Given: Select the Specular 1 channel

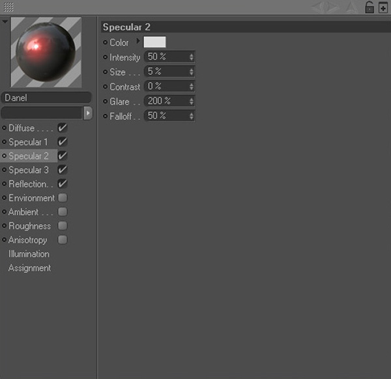Looking at the screenshot, I should point(29,142).
